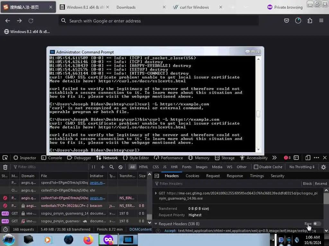This screenshot has height=246, width=329.
Task: Toggle the Raw request headers switch
Action: point(317,224)
